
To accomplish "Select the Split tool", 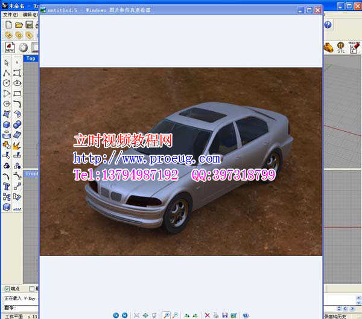I will point(17,155).
